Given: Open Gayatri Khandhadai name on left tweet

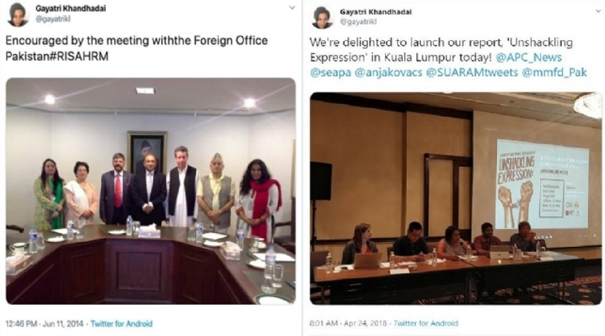Looking at the screenshot, I should [70, 8].
